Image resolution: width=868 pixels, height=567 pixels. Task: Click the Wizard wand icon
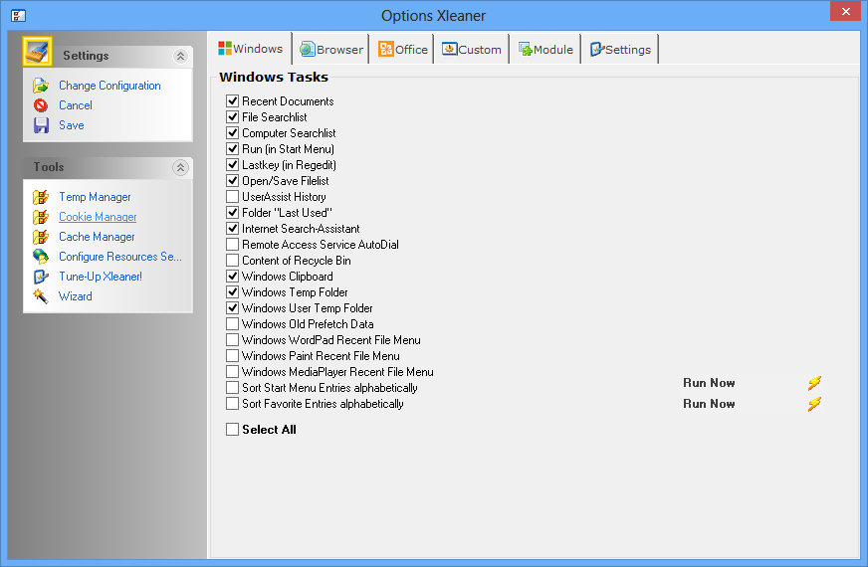41,296
